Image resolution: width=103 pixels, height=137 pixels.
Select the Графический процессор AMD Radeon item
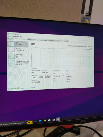click(x=18, y=63)
